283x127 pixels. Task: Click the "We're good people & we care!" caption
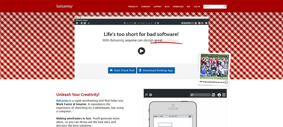coord(212,82)
